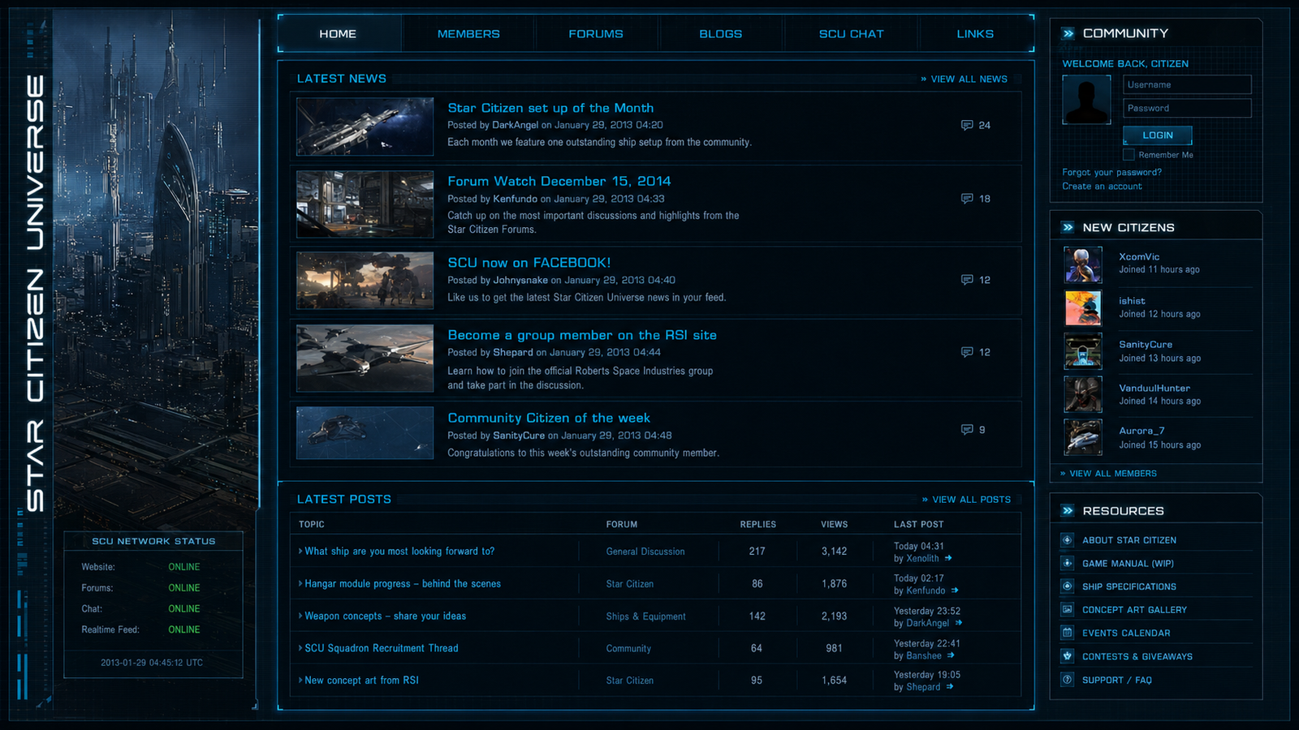
Task: Open comments icon for Star Citizen set up of the Month
Action: coord(967,126)
